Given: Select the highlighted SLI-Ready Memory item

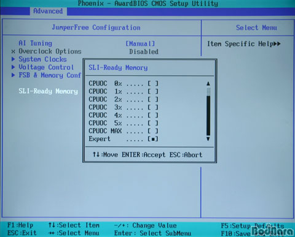Looking at the screenshot, I should (48, 91).
